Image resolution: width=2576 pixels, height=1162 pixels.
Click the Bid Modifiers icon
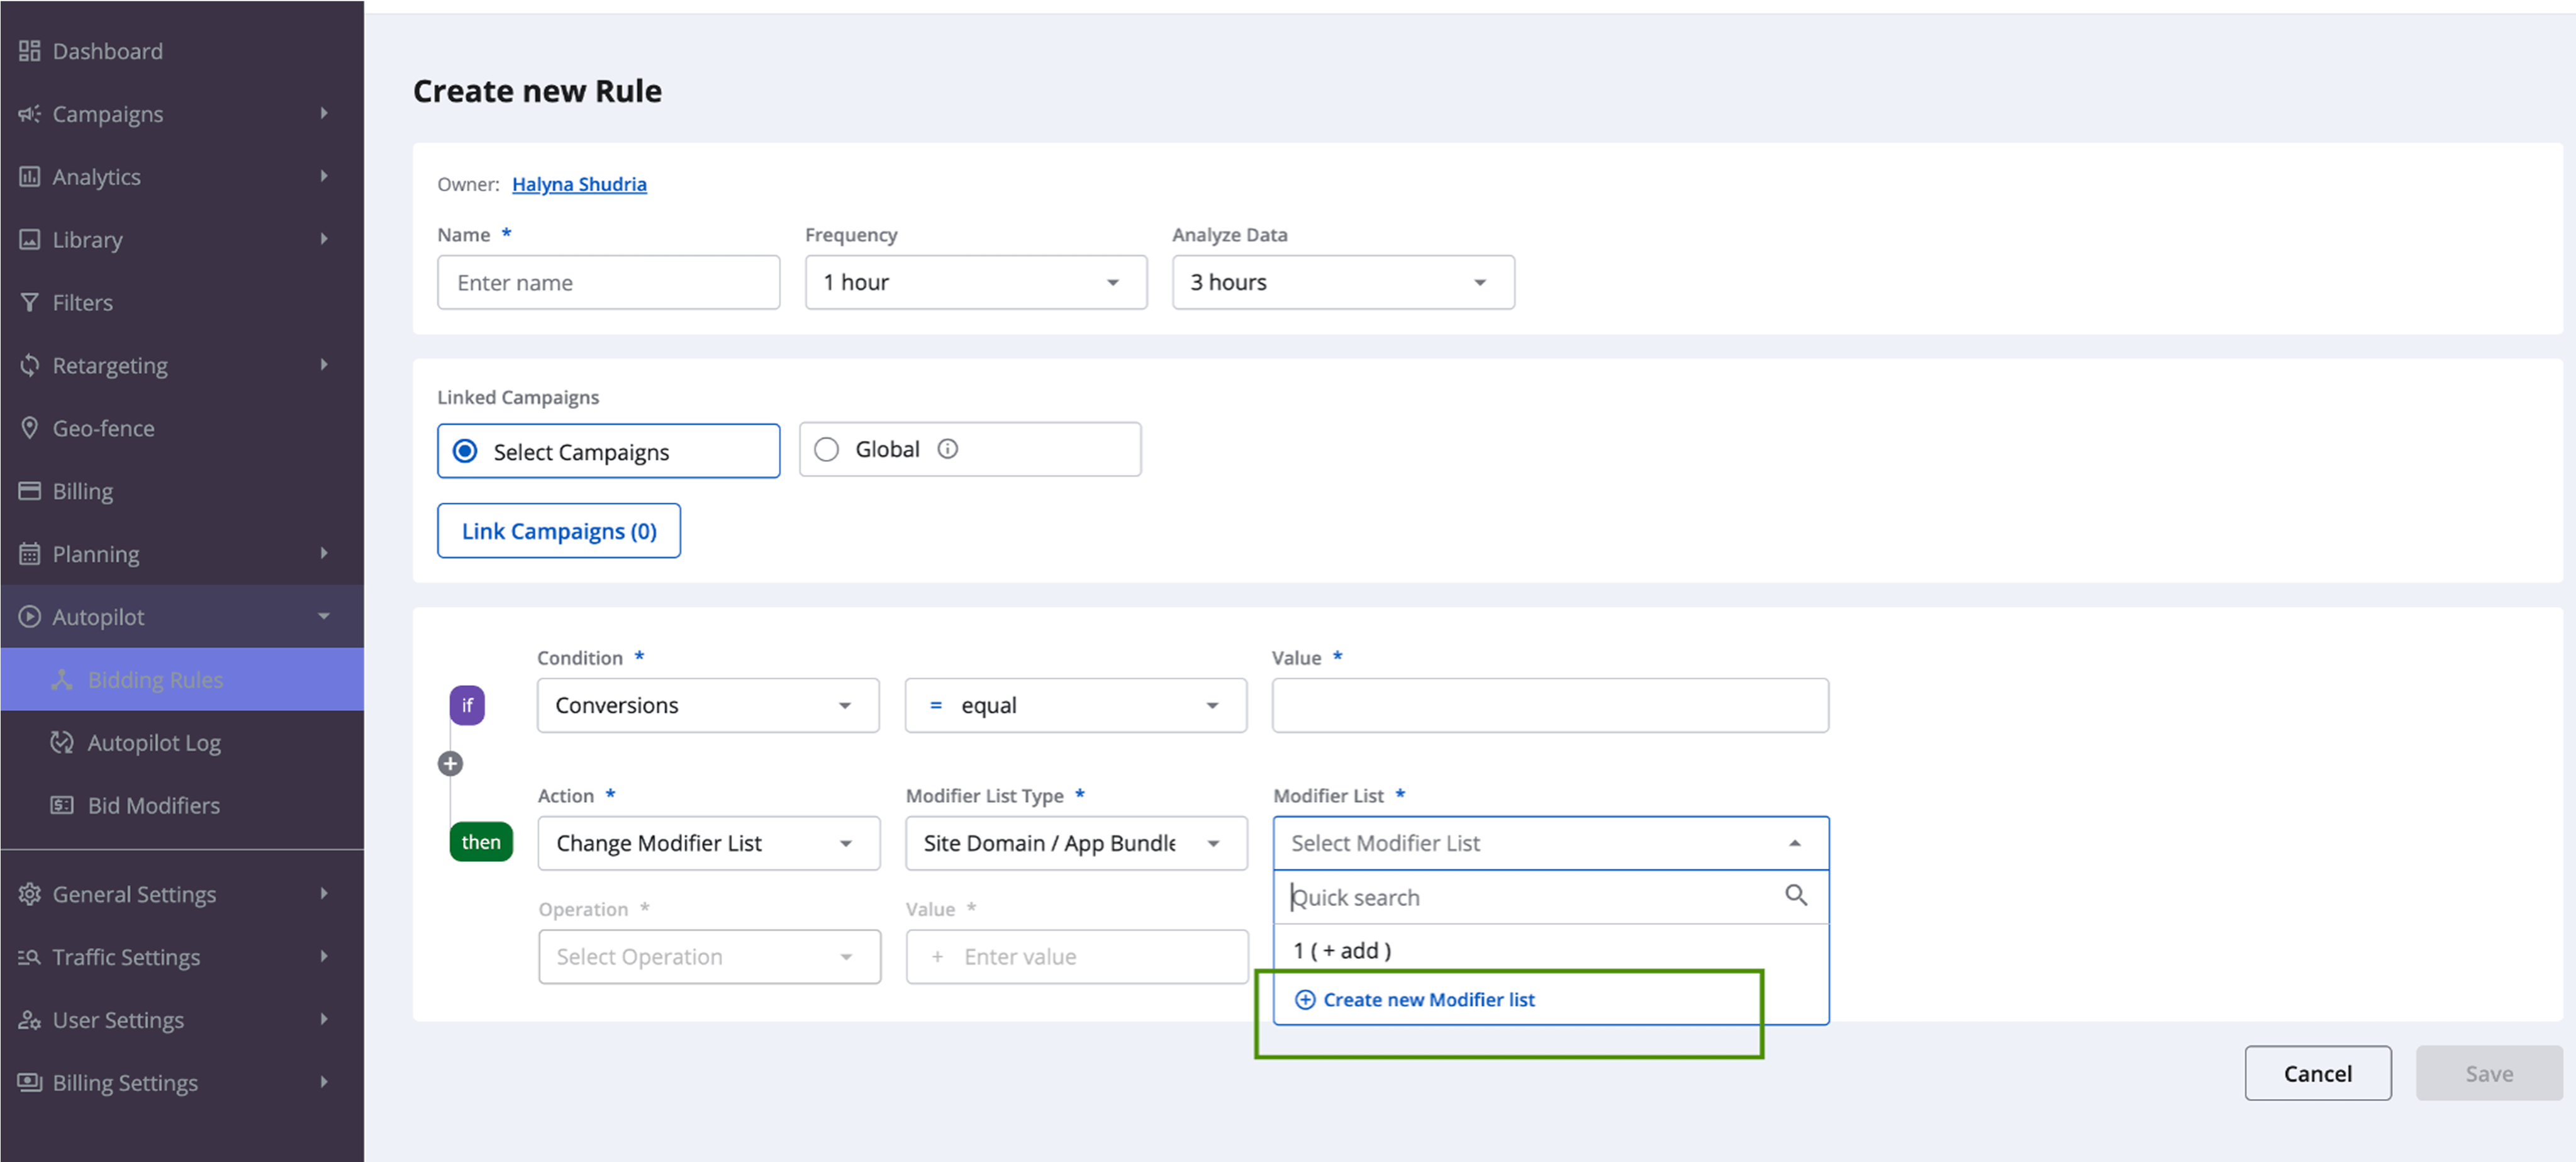[62, 805]
